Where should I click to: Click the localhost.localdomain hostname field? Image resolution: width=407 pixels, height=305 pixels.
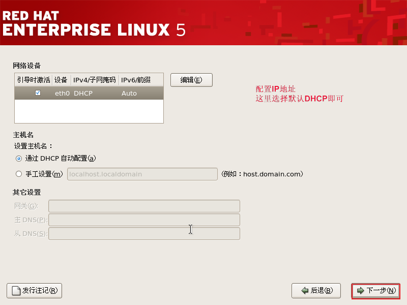142,174
